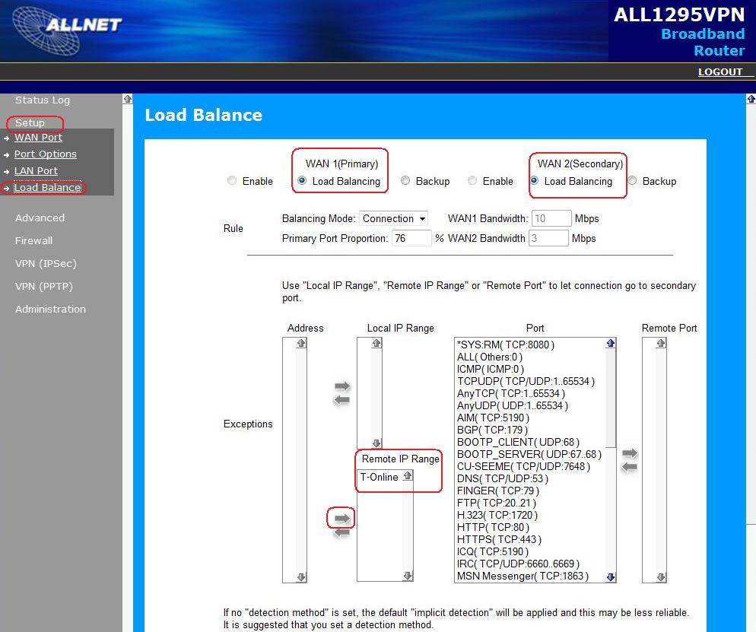This screenshot has width=756, height=632.
Task: Click left arrow below Remote IP Range arrow
Action: 341,532
